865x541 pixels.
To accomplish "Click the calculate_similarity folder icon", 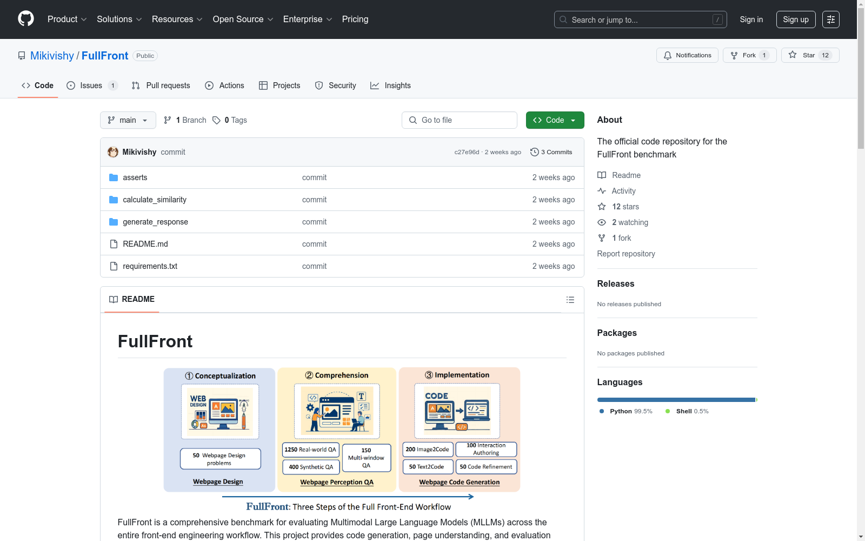I will click(x=114, y=200).
